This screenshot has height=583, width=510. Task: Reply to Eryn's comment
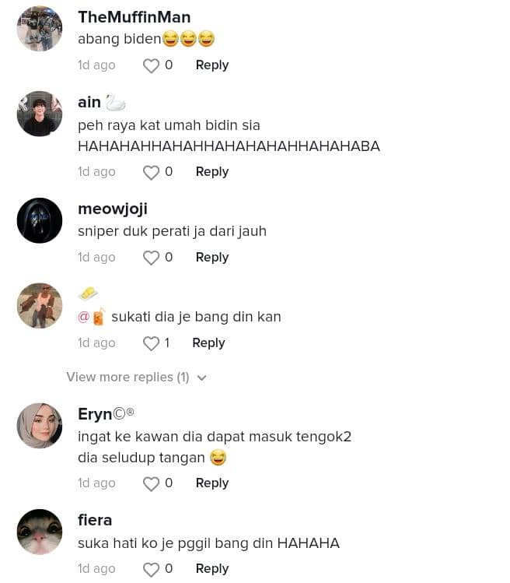point(212,483)
